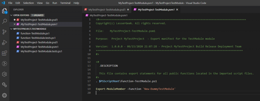Collapse the MYTESTPROJECT.TESTMODULE folder section
Screen dimensions: 260x101
[x=11, y=29]
